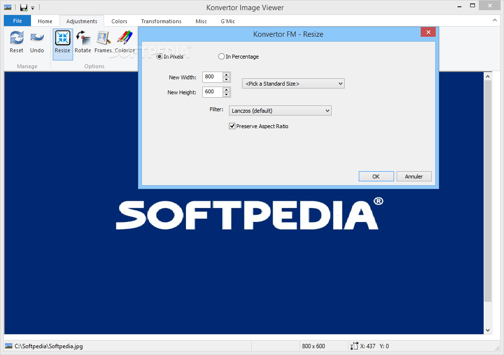Open the Pick a Standard Size dropdown

pos(293,84)
